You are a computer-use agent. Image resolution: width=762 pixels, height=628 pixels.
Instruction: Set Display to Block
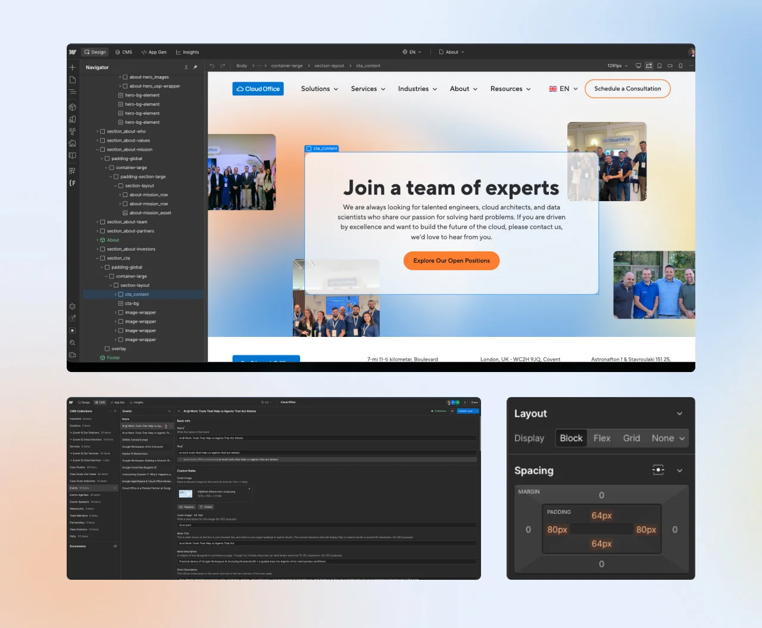(x=571, y=438)
